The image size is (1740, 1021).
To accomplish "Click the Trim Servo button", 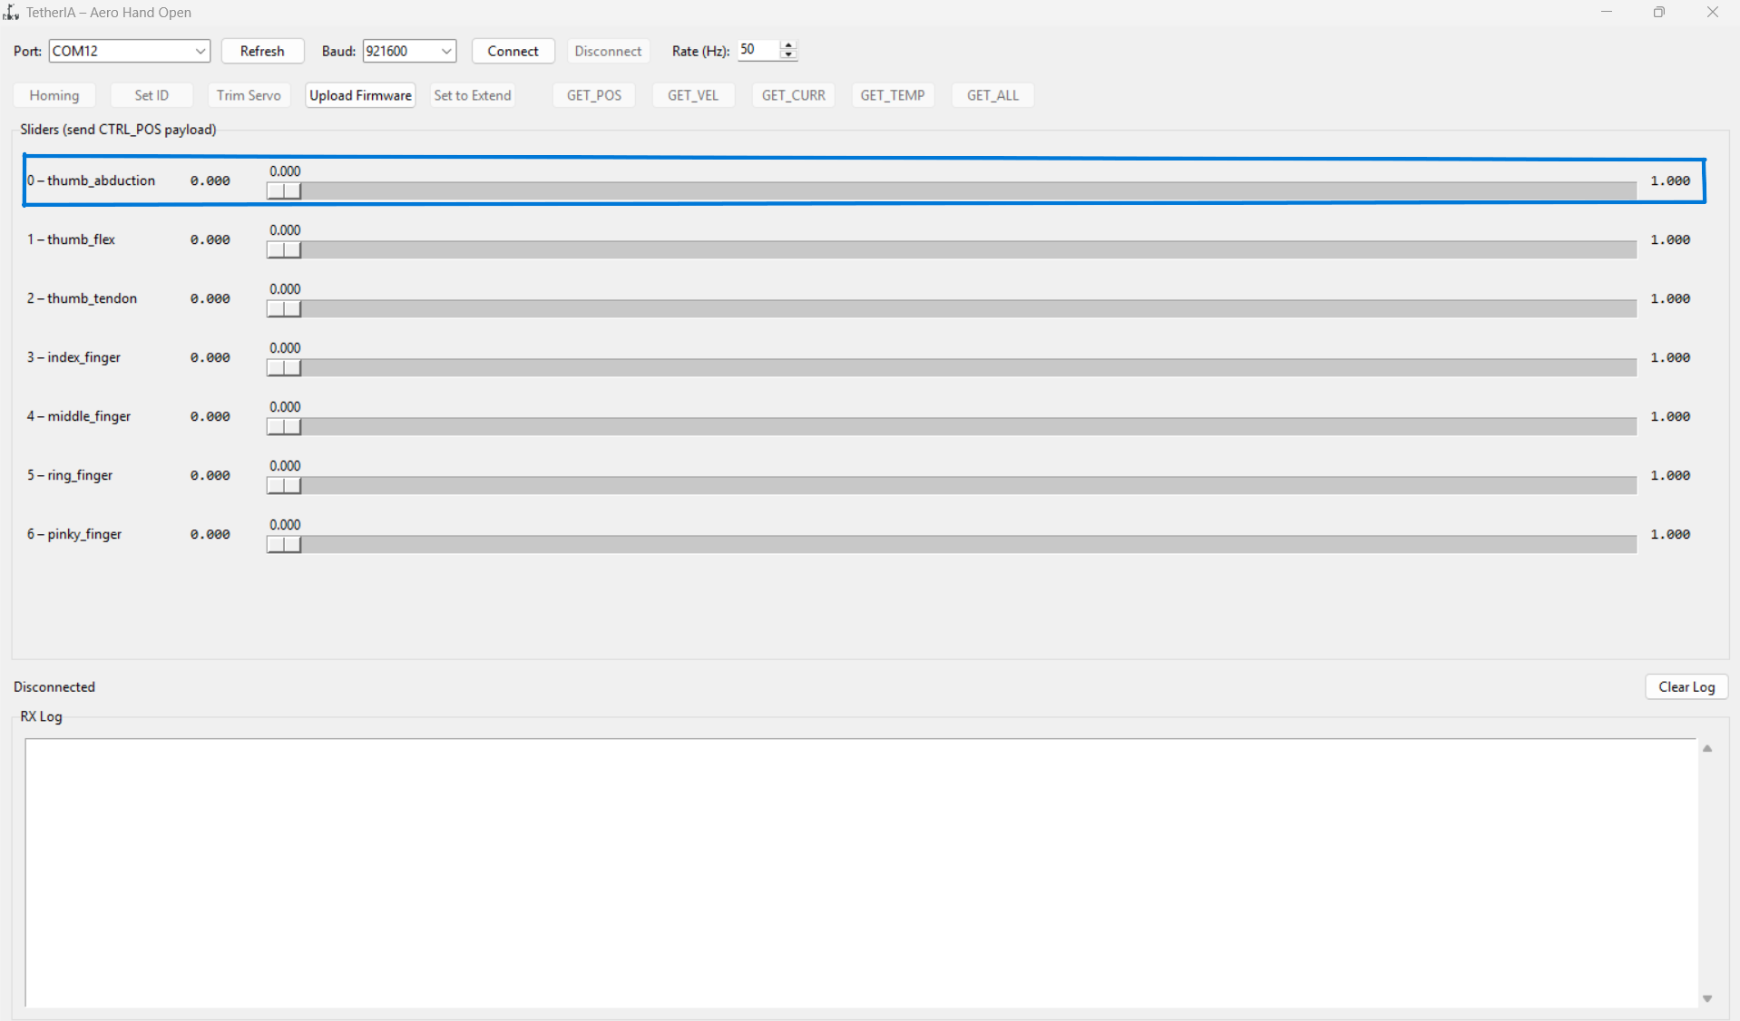I will (249, 94).
